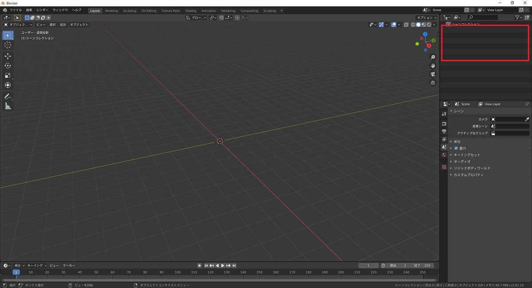Jump to the timeline end frame
Image resolution: width=532 pixels, height=288 pixels.
pyautogui.click(x=234, y=265)
